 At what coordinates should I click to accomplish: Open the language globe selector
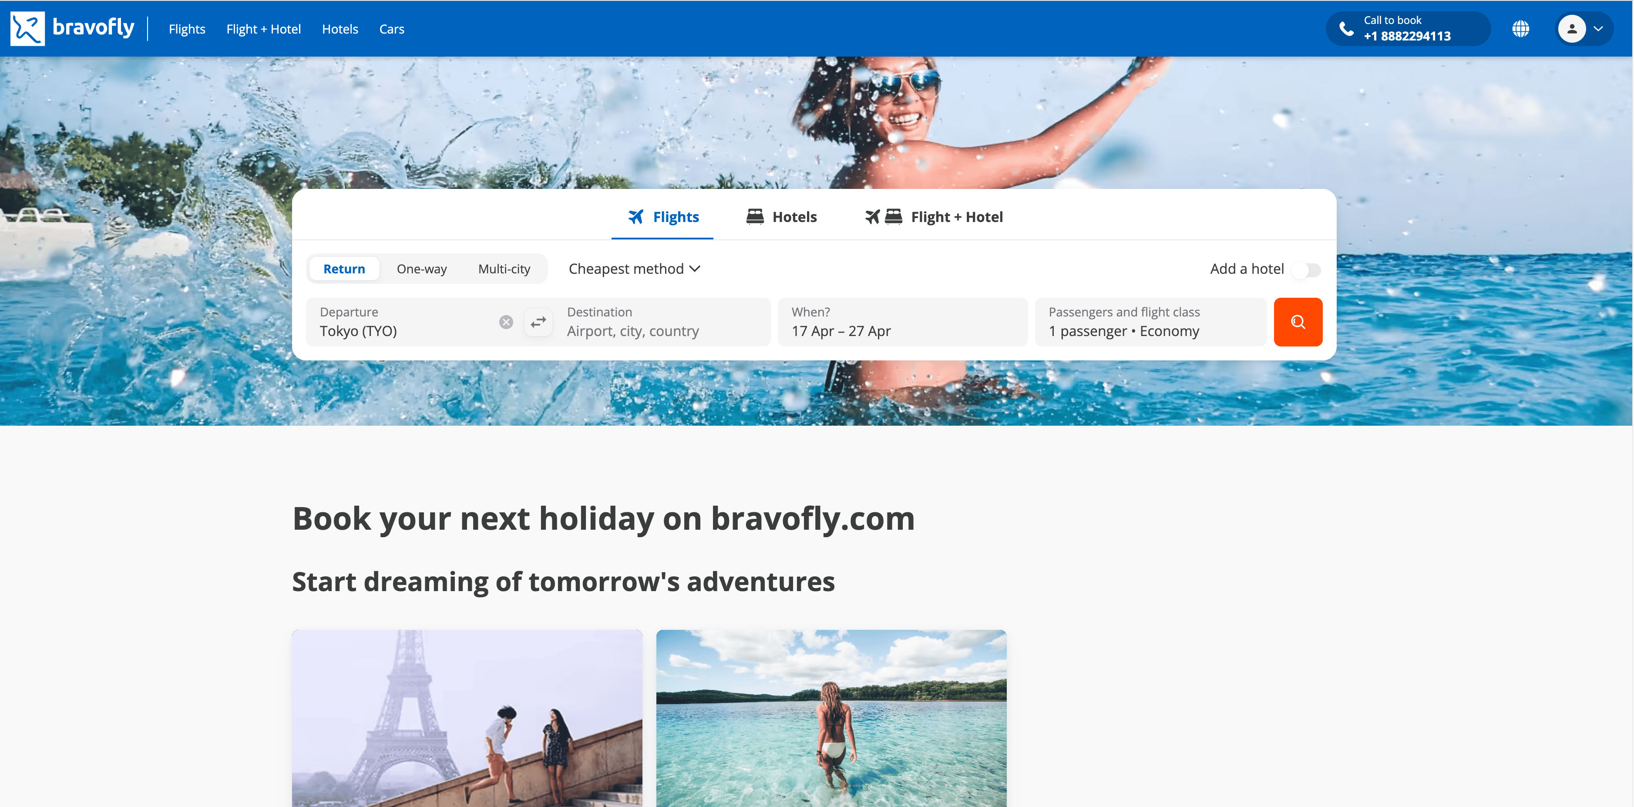click(x=1520, y=29)
